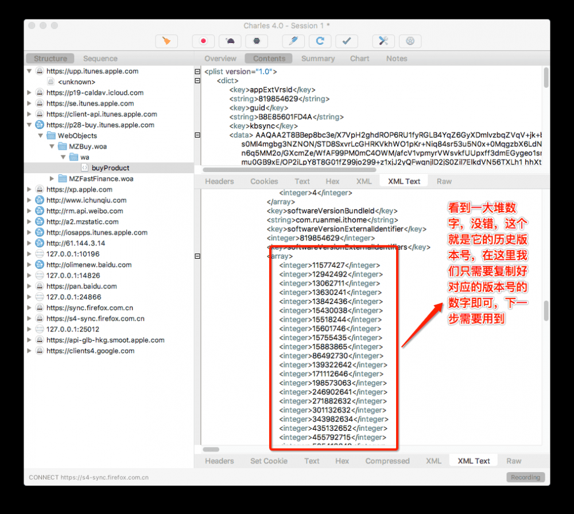Toggle breakpoints using the hexagon icon
574x514 pixels.
256,41
